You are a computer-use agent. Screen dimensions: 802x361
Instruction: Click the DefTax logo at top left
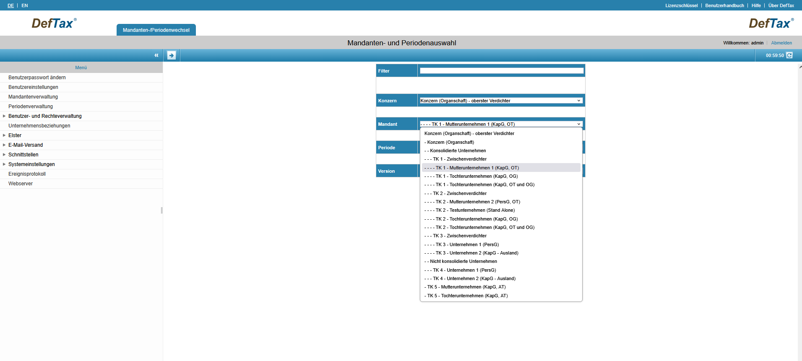click(x=54, y=23)
